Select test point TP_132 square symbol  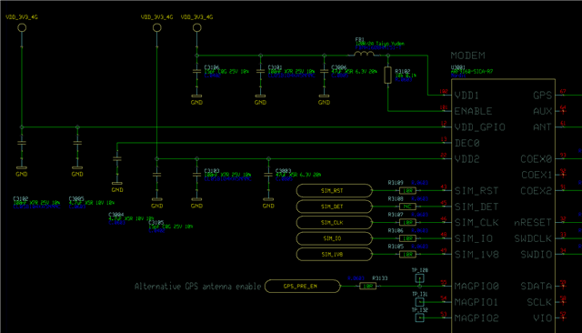419,318
